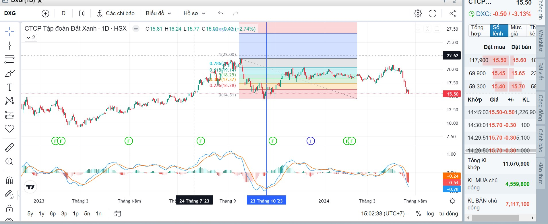Select the 1y time range

(42, 214)
